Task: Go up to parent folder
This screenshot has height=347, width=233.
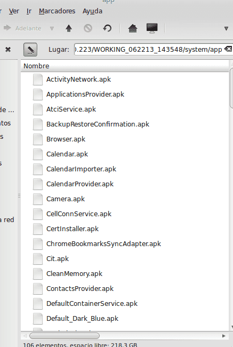Action: 69,28
